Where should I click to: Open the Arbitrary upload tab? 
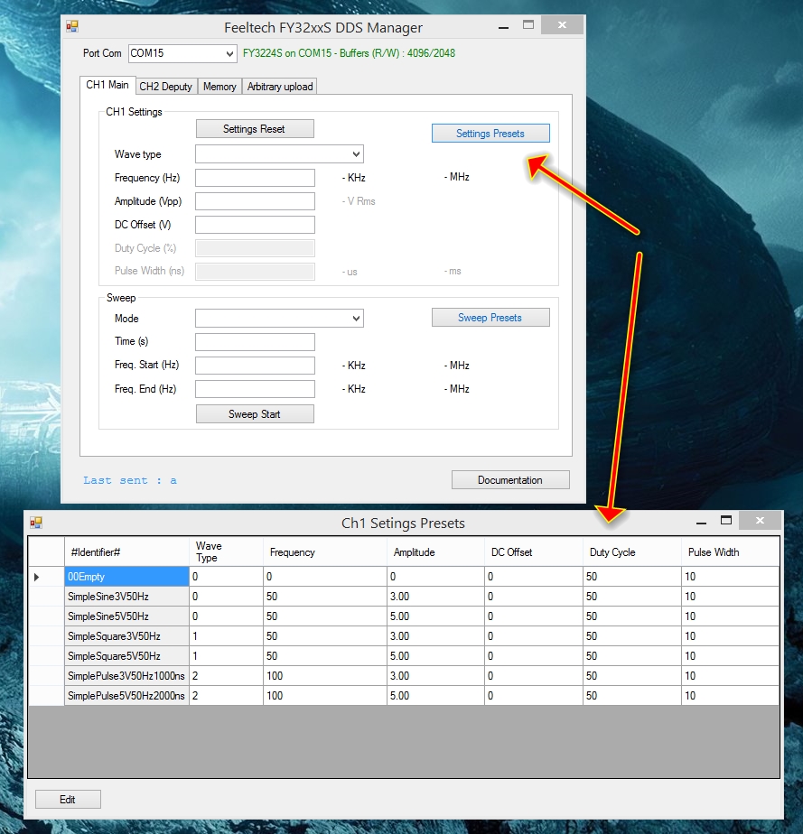tap(280, 86)
